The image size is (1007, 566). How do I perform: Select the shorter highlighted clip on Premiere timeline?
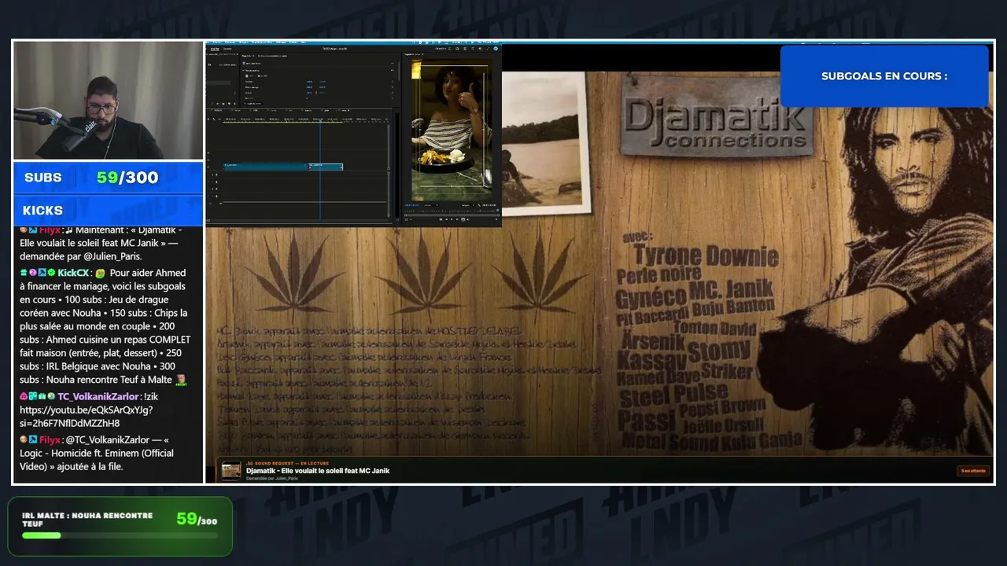tap(326, 167)
